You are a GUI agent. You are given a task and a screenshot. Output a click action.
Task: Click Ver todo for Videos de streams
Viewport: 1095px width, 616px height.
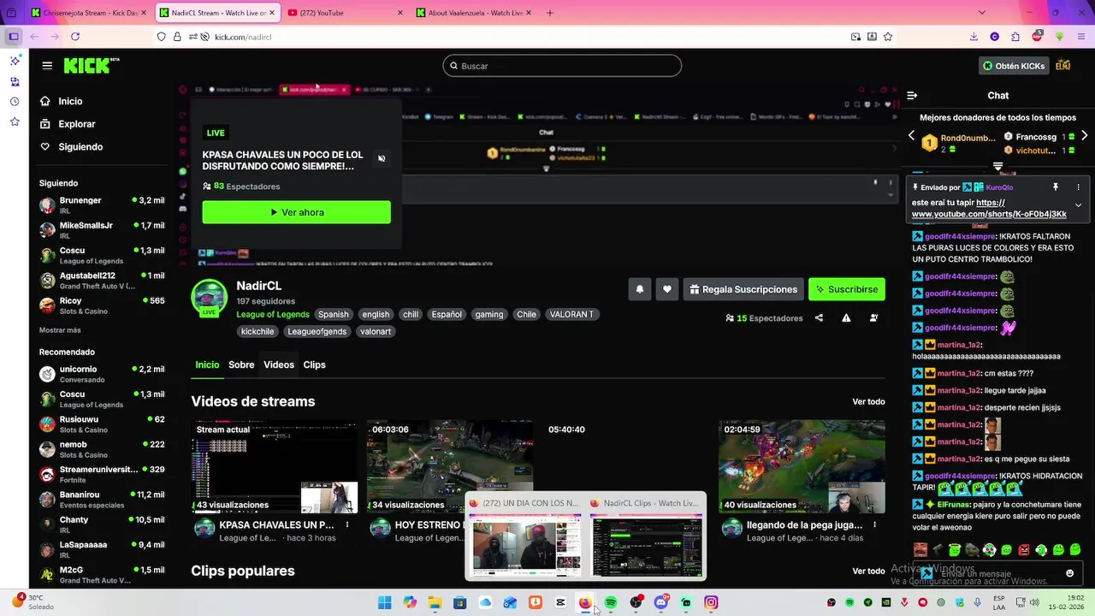[868, 401]
